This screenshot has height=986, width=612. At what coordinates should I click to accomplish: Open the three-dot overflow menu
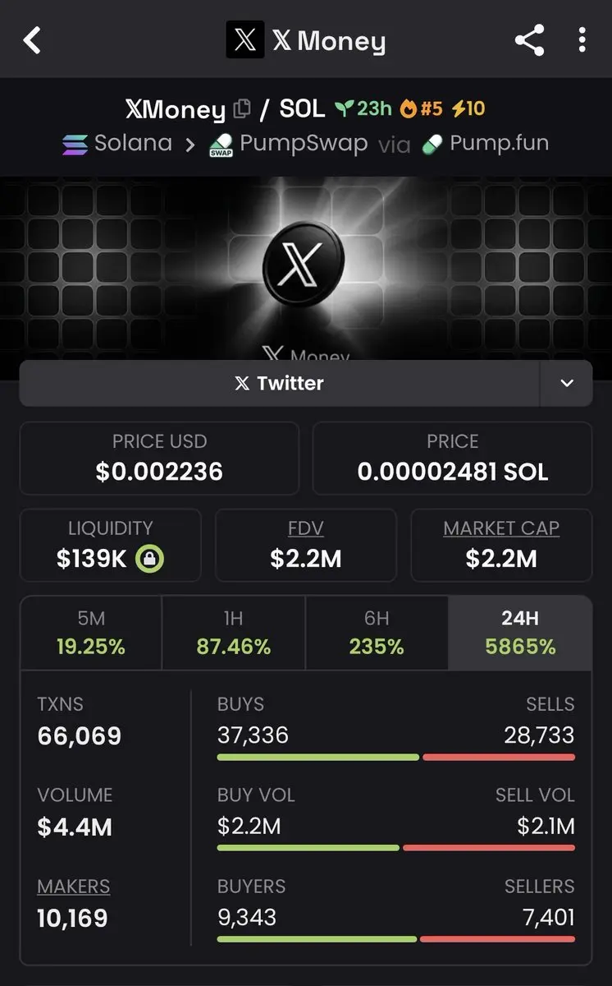(x=582, y=40)
